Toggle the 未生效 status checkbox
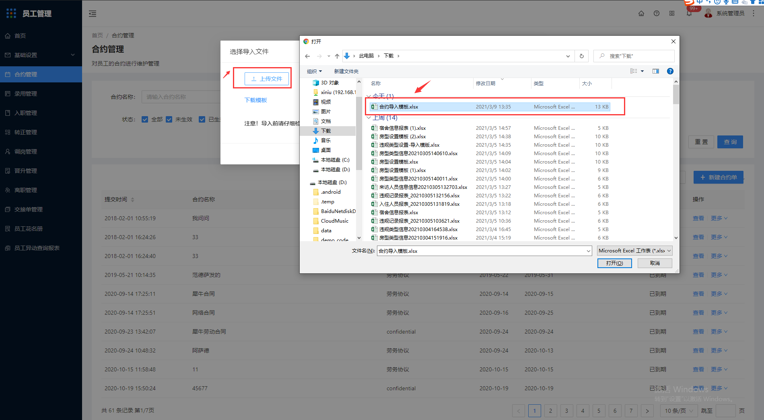Image resolution: width=764 pixels, height=420 pixels. pyautogui.click(x=169, y=119)
